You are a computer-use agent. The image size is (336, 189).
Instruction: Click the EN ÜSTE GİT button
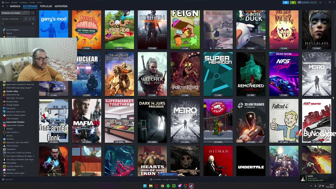(168, 175)
